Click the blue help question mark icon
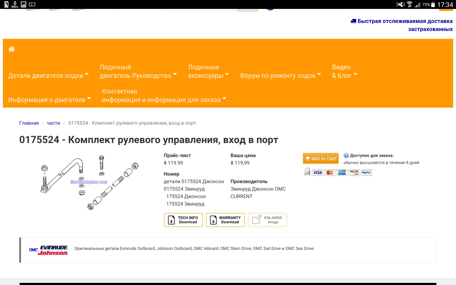This screenshot has height=285, width=456. 346,156
